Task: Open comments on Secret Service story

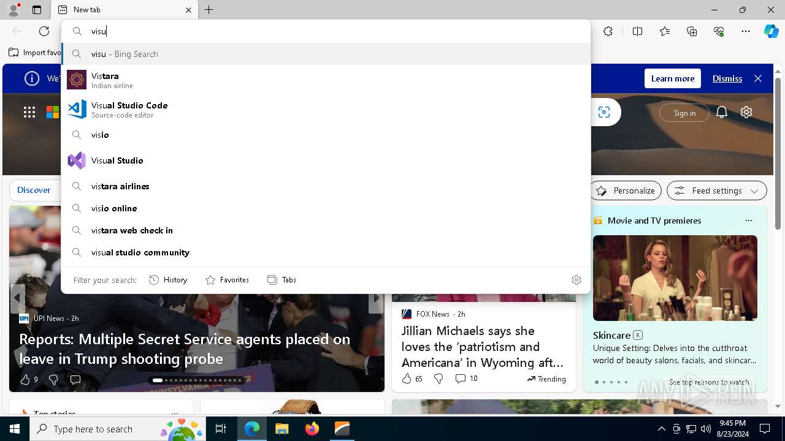Action: pos(75,380)
